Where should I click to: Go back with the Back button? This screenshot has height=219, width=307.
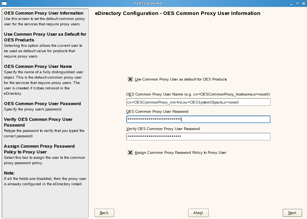click(104, 213)
